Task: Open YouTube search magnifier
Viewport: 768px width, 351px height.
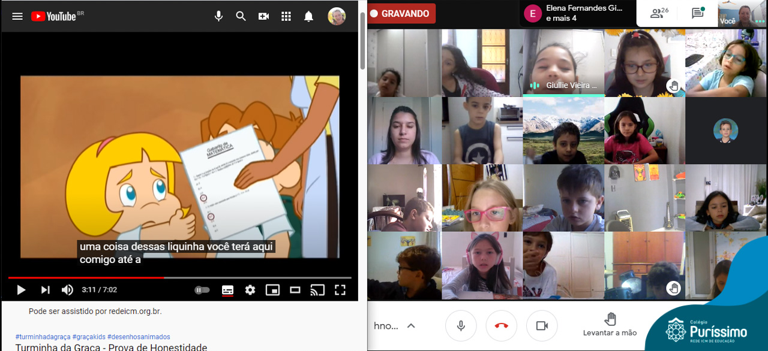Action: coord(241,16)
